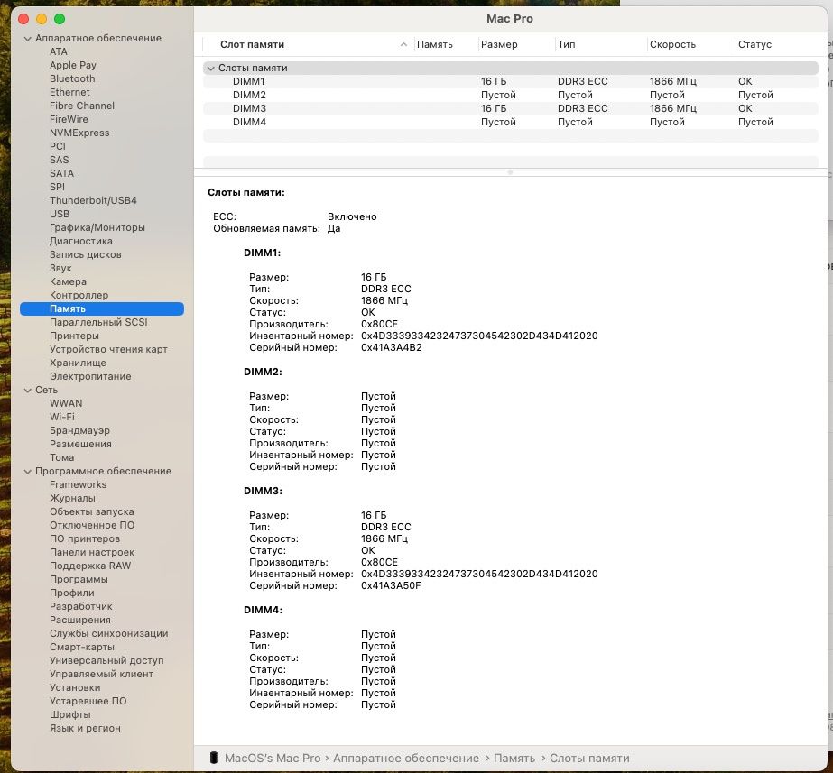Open Устройство чтения карт
The width and height of the screenshot is (833, 773).
pos(108,349)
